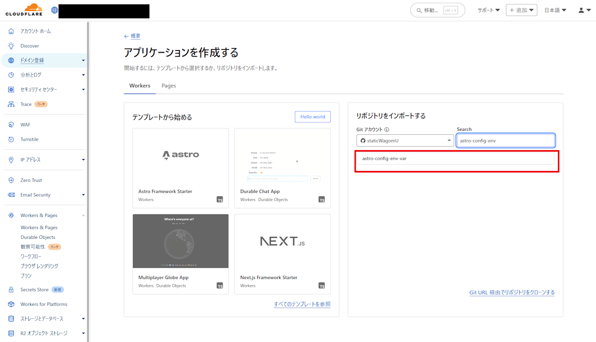Click the TS badge on Multiplayer Globe App

[x=220, y=285]
